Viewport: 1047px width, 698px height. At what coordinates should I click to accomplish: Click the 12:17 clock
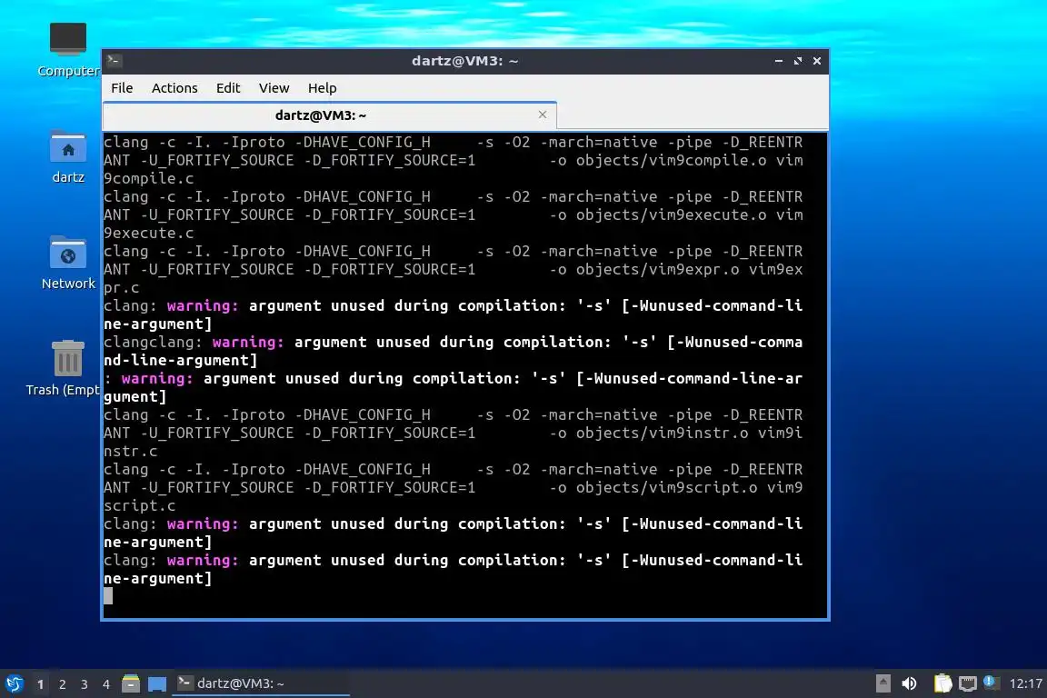coord(1025,683)
